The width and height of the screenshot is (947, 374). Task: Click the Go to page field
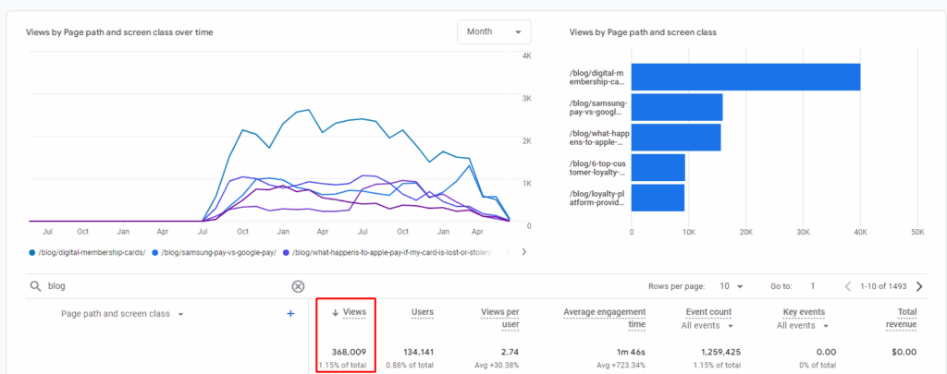813,286
